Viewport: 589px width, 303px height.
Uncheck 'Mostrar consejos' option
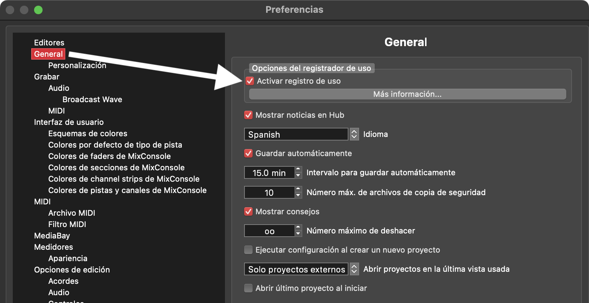point(248,211)
